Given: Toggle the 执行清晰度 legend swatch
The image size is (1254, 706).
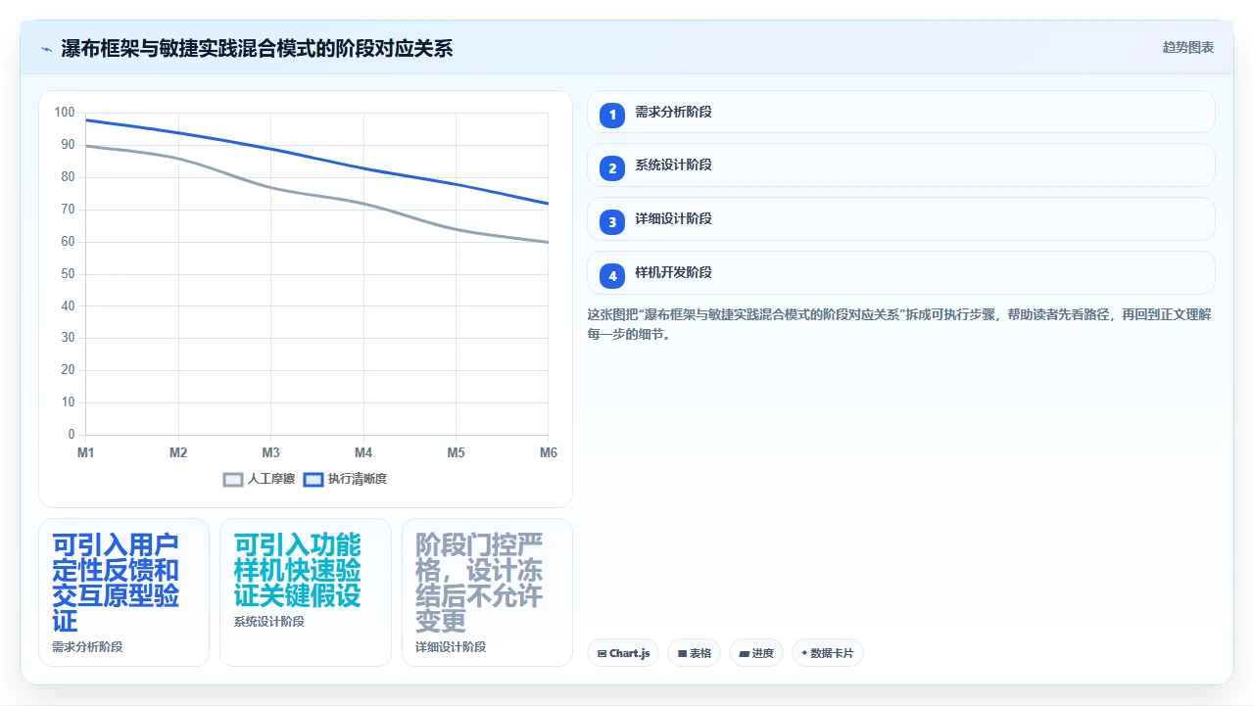Looking at the screenshot, I should pyautogui.click(x=313, y=480).
